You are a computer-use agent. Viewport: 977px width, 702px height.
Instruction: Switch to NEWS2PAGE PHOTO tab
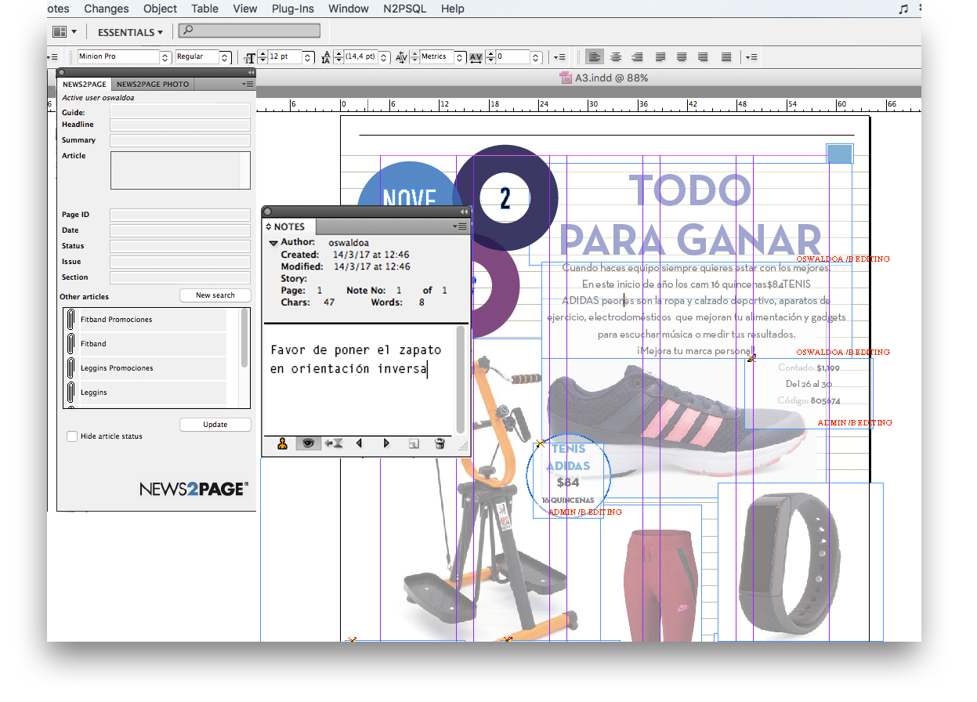(x=153, y=84)
